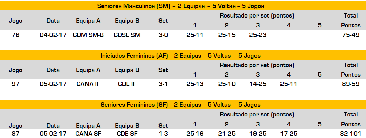Click total points value 89-59
The image size is (366, 138).
tap(350, 84)
